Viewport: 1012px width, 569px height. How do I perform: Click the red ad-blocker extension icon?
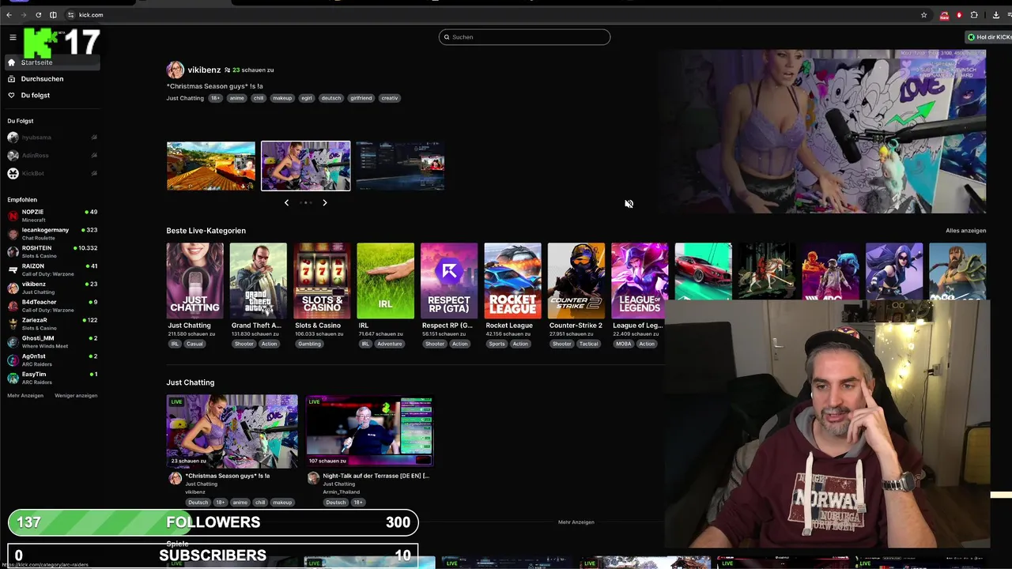tap(959, 15)
